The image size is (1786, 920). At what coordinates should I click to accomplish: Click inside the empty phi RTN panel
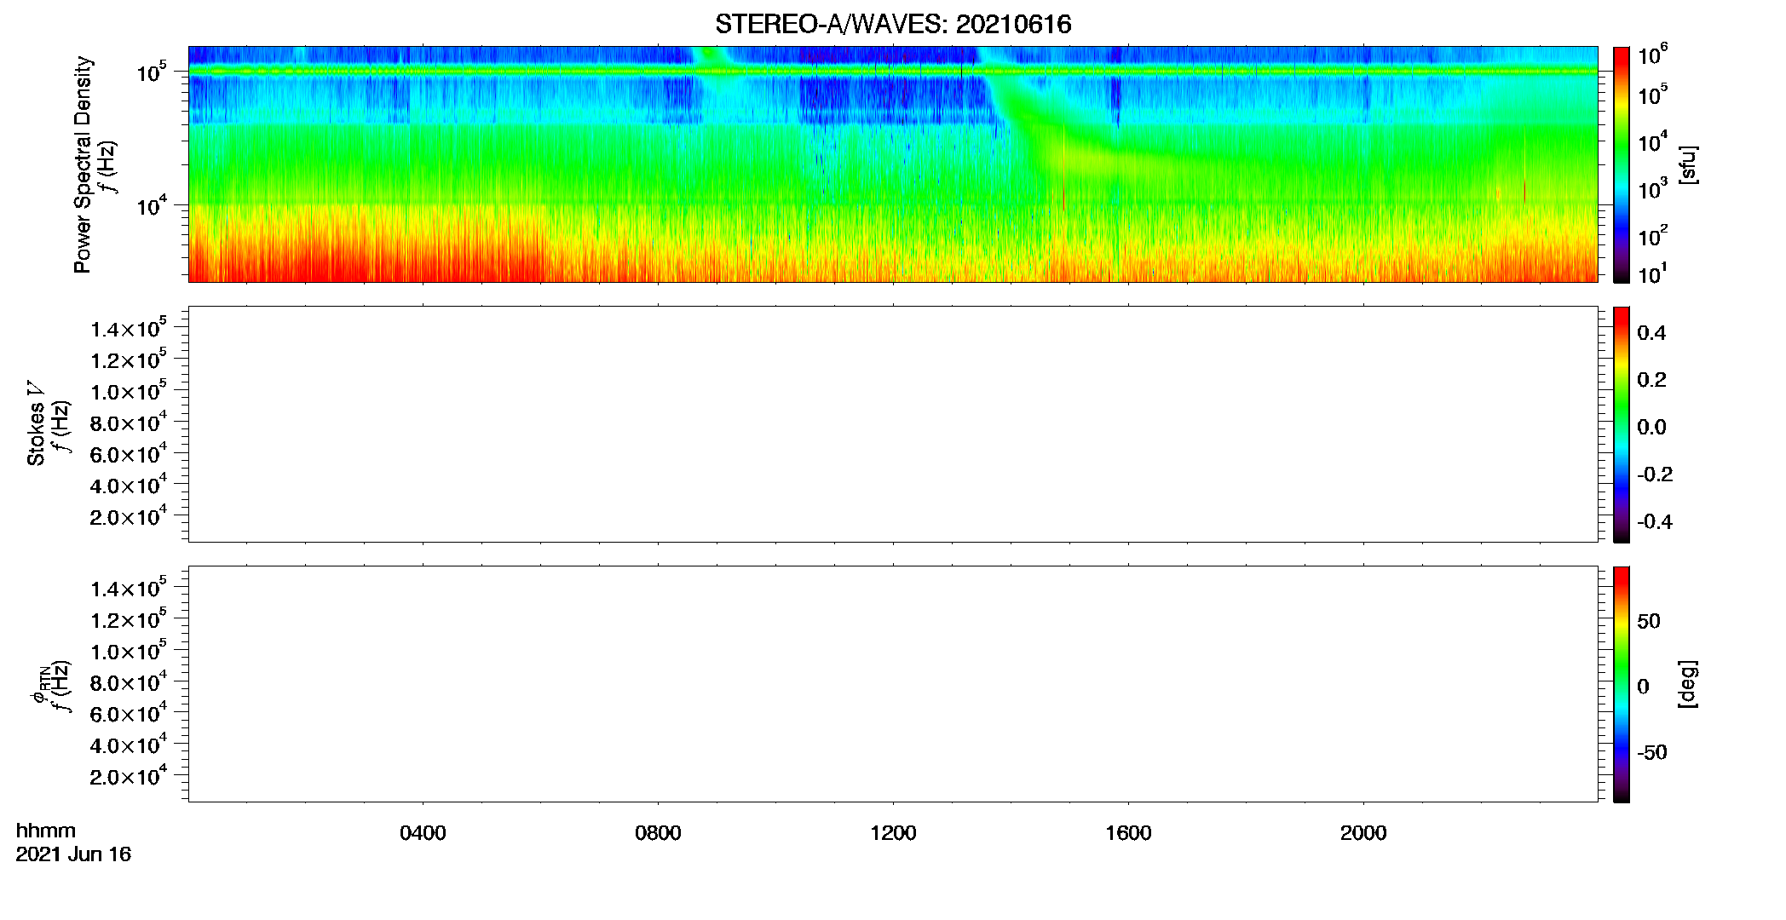coord(893,684)
